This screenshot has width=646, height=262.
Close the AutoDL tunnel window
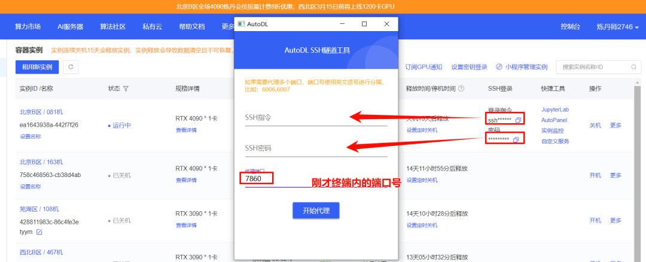pos(386,24)
